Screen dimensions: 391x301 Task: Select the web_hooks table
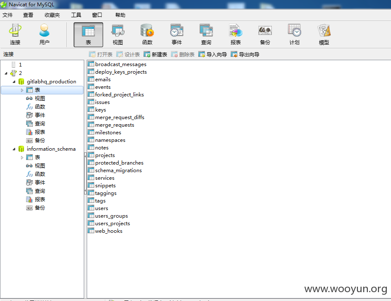click(x=105, y=231)
